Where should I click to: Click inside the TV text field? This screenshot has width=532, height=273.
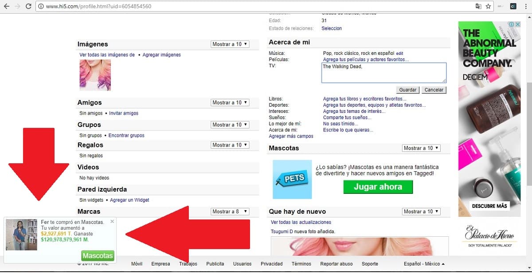click(x=383, y=73)
